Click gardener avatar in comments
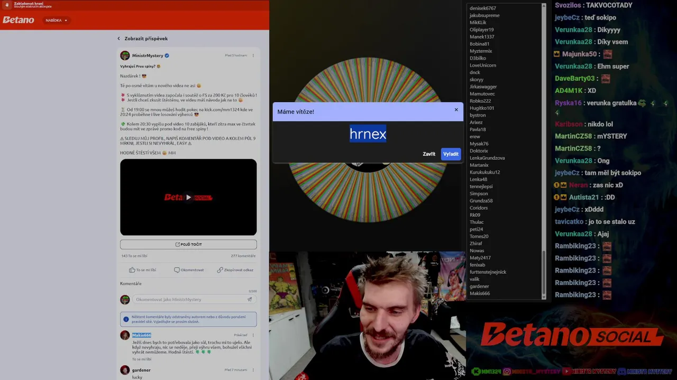Viewport: 677px width, 380px height. [x=125, y=370]
